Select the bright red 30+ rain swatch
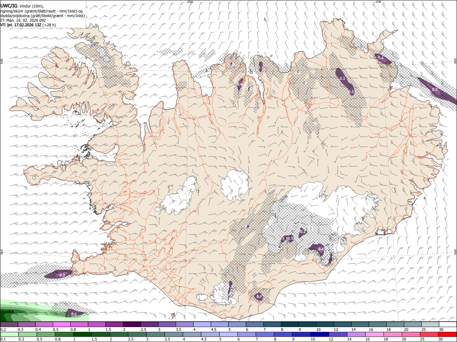The width and height of the screenshot is (457, 342). (x=448, y=334)
